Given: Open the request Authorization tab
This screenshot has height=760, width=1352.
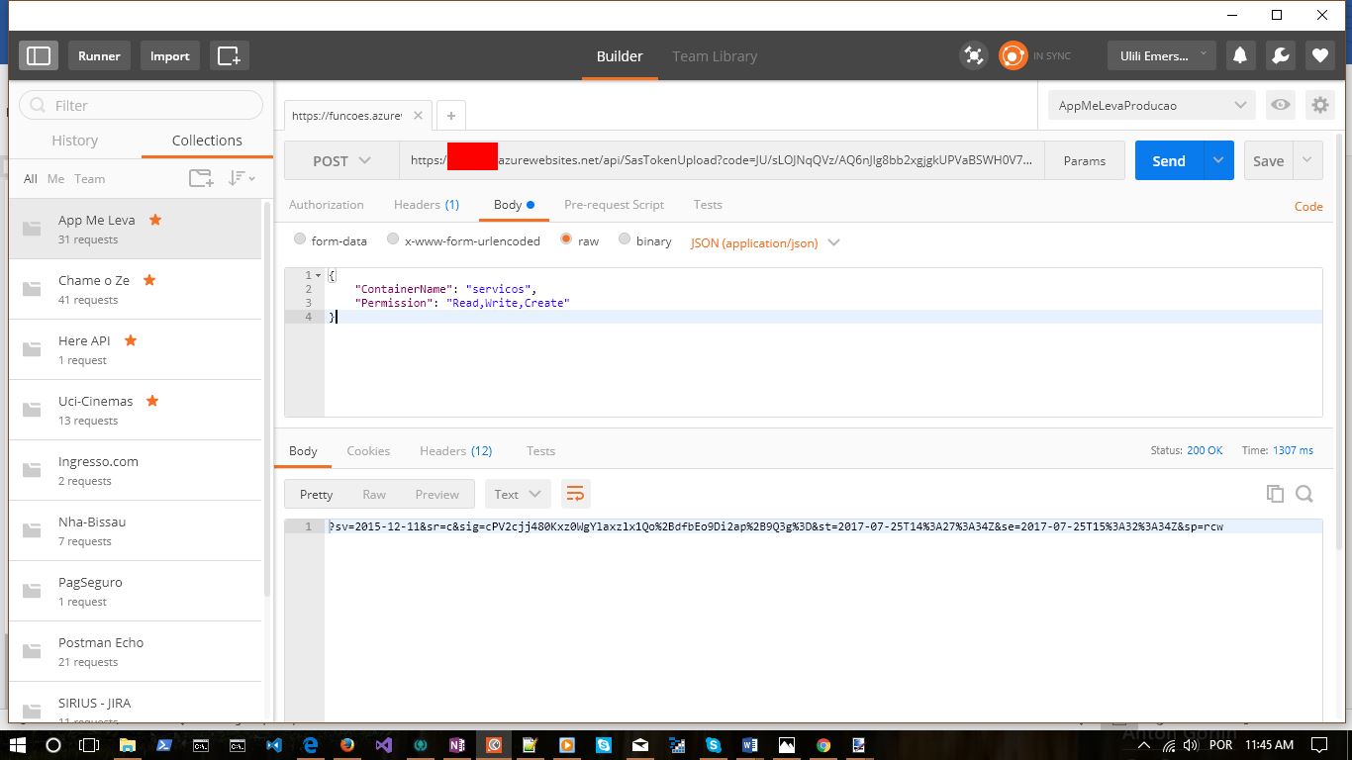Looking at the screenshot, I should [x=327, y=205].
